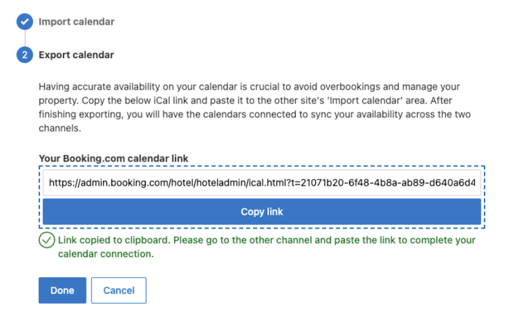Click the green success checkmark icon
Screen dimensions: 513x329
pyautogui.click(x=46, y=240)
